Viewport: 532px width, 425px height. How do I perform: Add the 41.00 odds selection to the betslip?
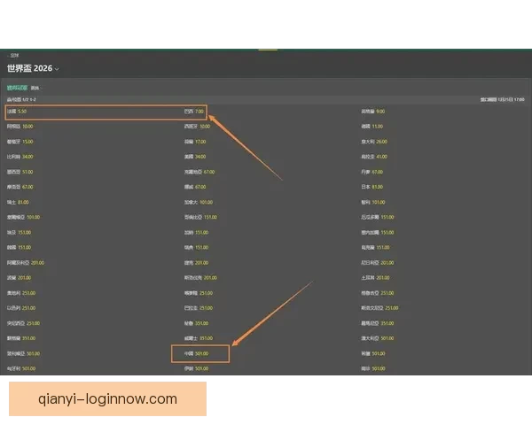point(374,157)
